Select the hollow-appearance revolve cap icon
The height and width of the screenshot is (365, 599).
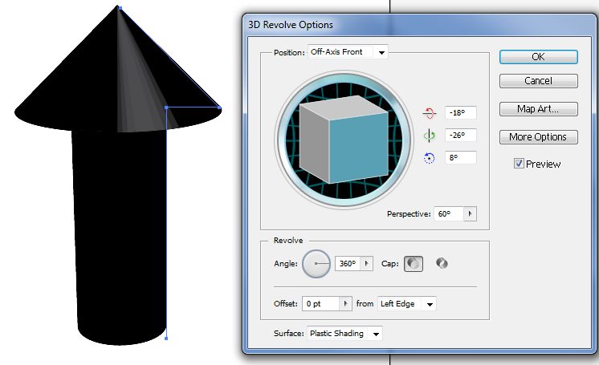(442, 263)
